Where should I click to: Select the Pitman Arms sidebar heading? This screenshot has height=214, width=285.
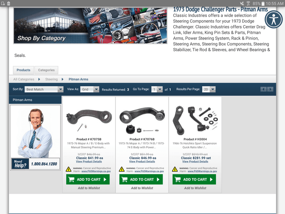35,100
